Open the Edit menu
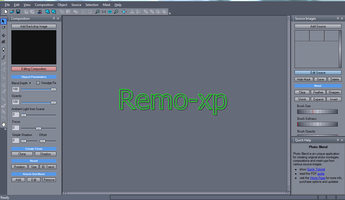The height and width of the screenshot is (200, 345). coord(17,5)
